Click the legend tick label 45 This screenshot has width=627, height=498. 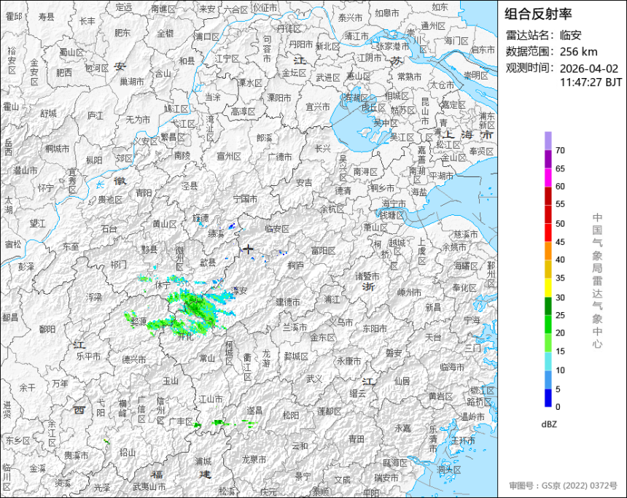560,242
